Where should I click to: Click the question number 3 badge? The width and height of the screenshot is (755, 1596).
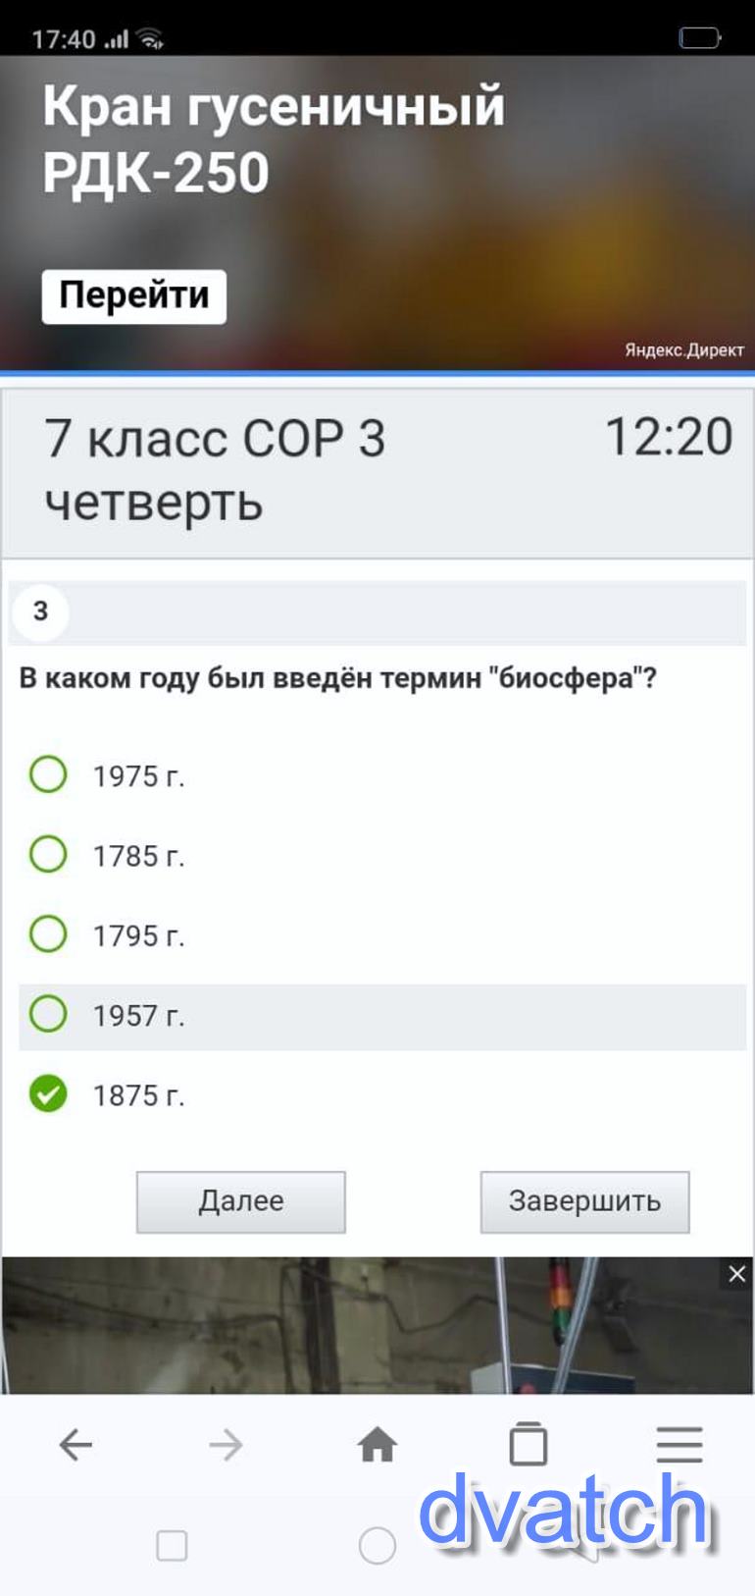click(x=40, y=612)
